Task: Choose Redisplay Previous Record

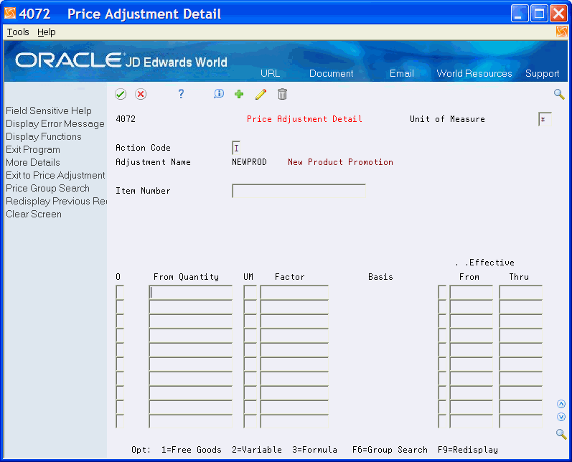Action: pyautogui.click(x=56, y=202)
